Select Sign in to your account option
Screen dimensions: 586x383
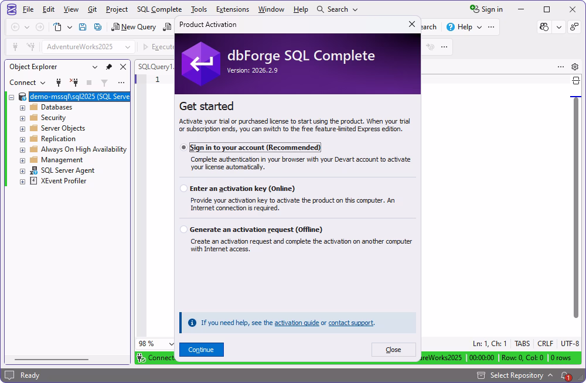[x=183, y=148]
